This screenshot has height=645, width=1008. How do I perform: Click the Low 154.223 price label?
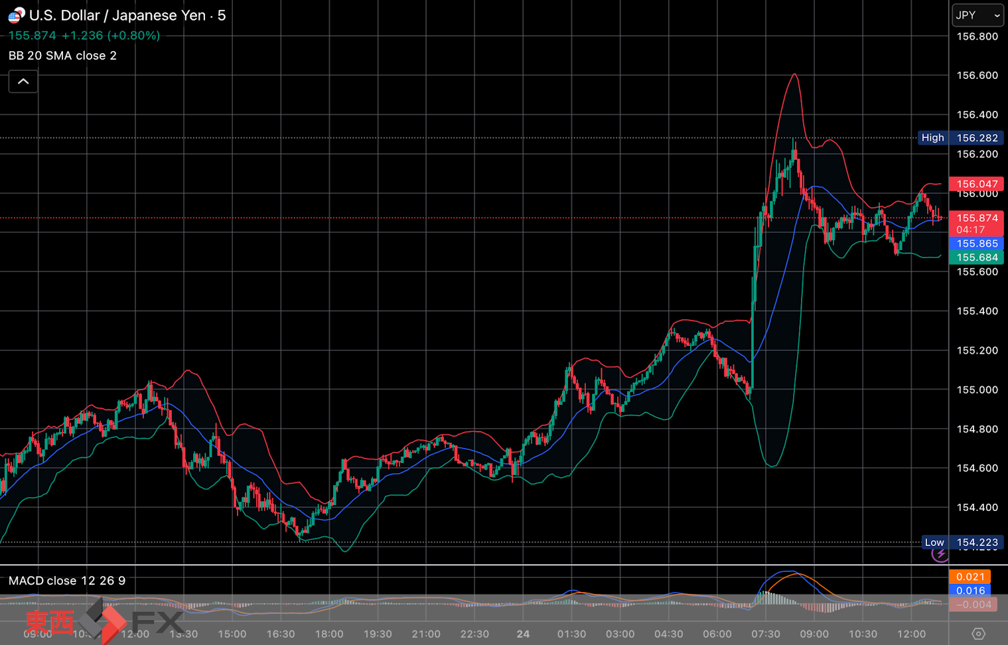tap(962, 542)
